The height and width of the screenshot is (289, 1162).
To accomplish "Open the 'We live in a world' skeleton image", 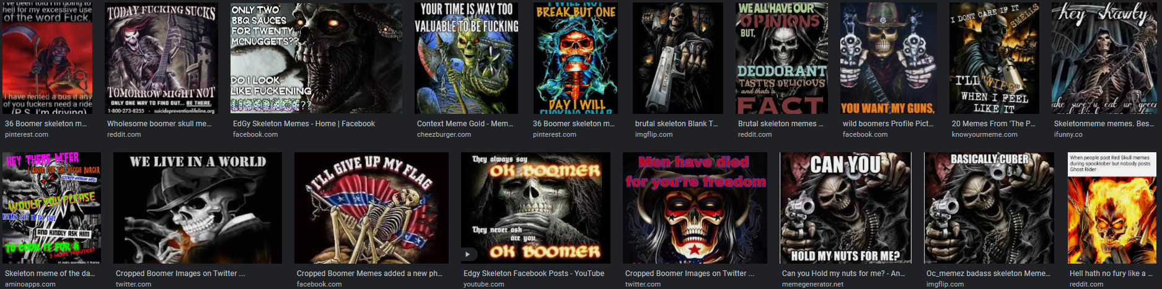I will tap(198, 208).
